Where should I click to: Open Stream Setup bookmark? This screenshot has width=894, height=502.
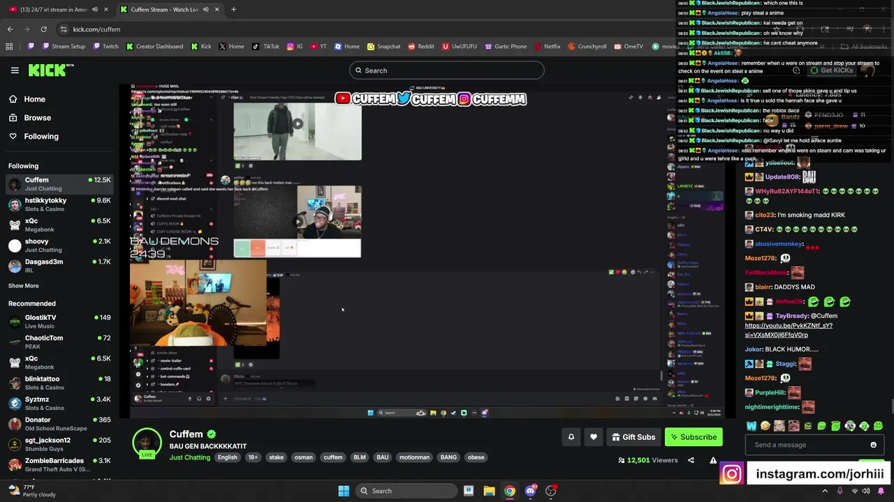(64, 47)
